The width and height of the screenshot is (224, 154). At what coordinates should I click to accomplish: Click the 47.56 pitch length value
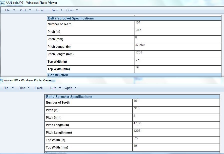pos(137,123)
